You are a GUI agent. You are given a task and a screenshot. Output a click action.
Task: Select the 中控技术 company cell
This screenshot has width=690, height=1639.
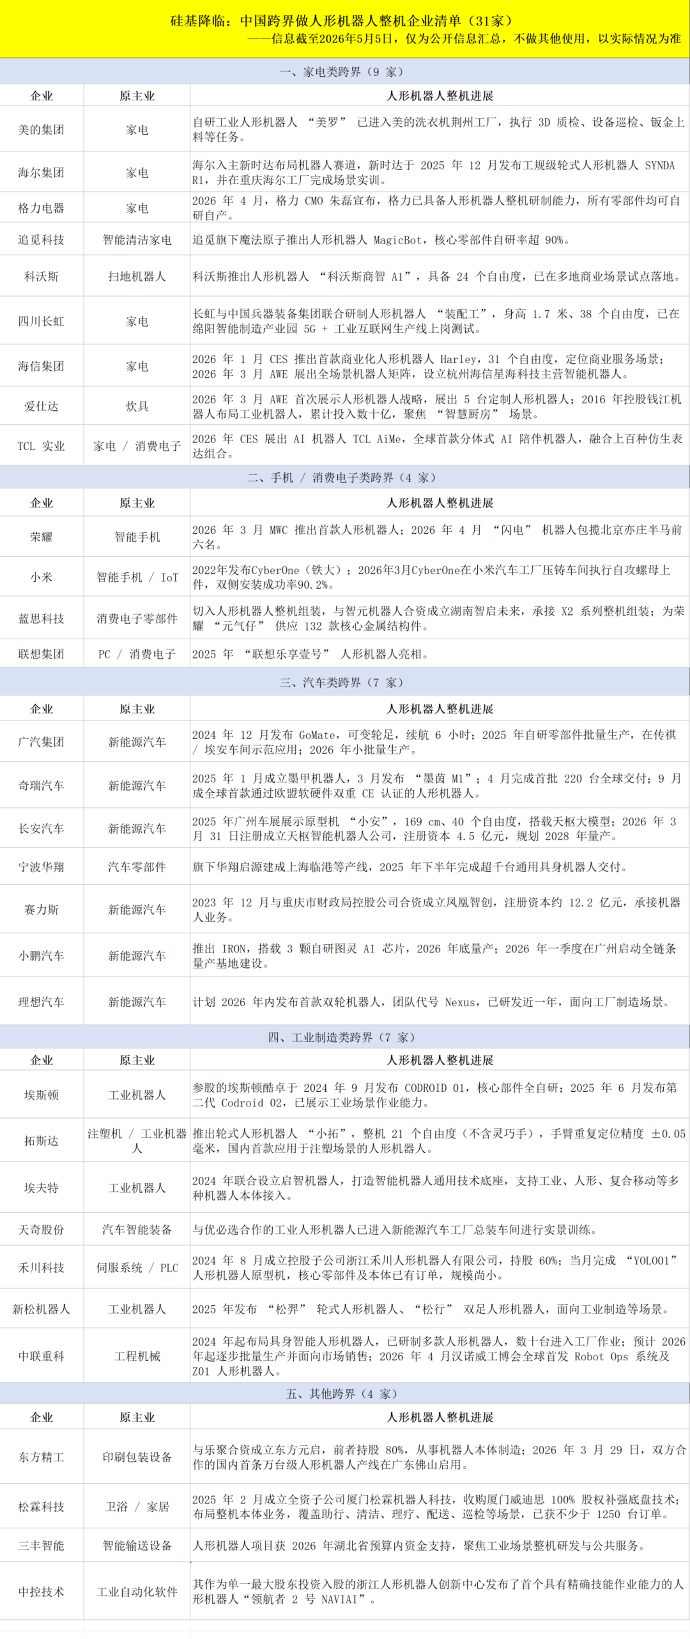pyautogui.click(x=41, y=1592)
